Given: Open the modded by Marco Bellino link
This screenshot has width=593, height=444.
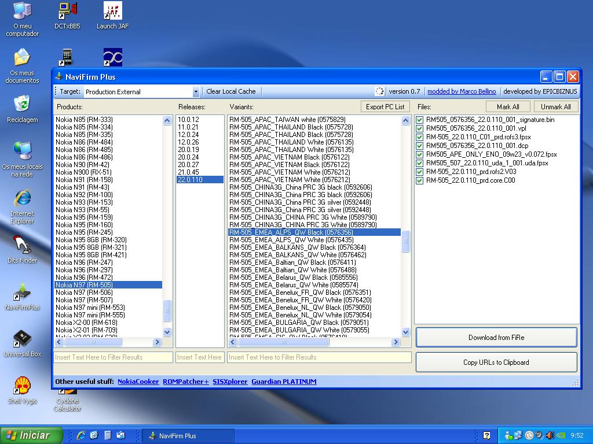Looking at the screenshot, I should click(462, 91).
